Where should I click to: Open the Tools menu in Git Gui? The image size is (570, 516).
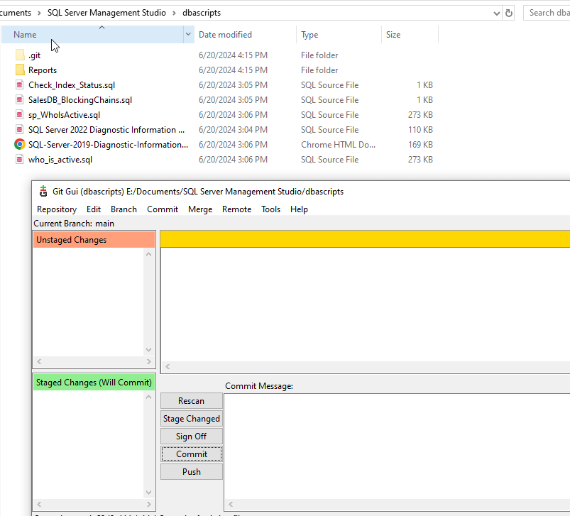pyautogui.click(x=271, y=209)
